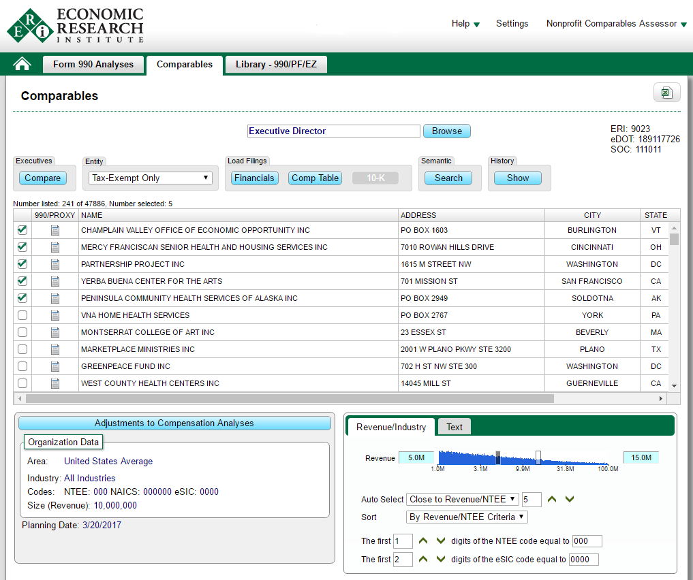Open the Tax-Exempt Only entity dropdown
This screenshot has height=580, width=693.
tap(151, 178)
